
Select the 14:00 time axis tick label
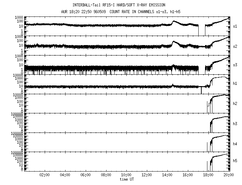click(x=167, y=175)
